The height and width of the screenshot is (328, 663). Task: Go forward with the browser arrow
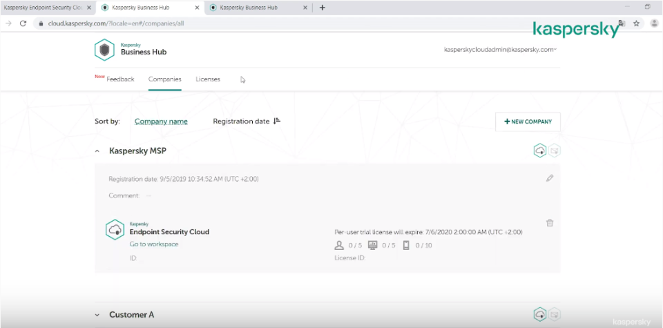coord(8,23)
